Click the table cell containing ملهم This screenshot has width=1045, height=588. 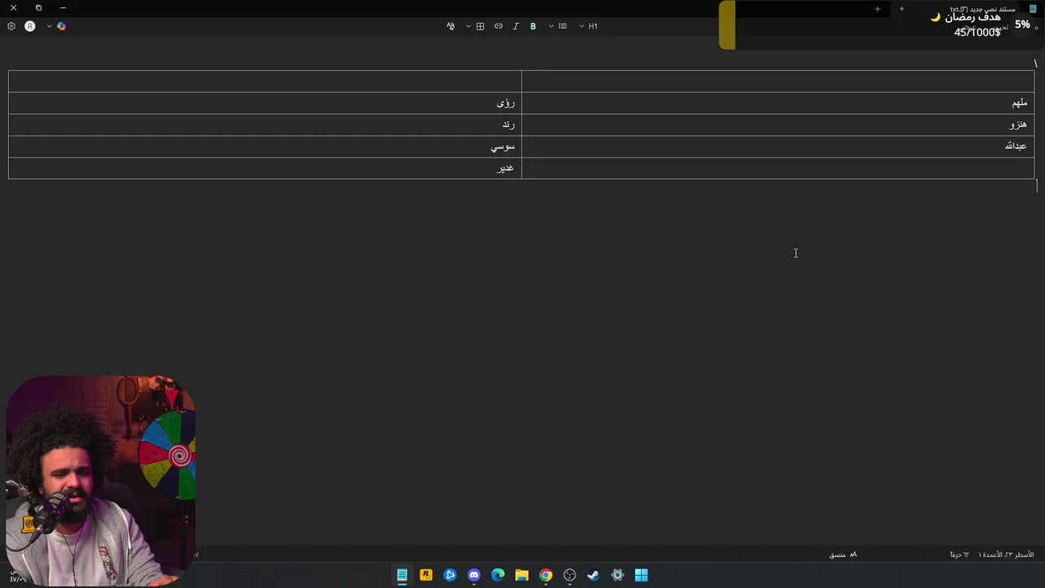(778, 103)
